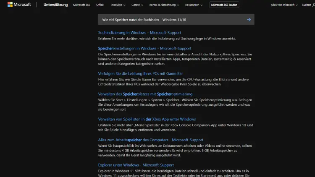Expand the Ressourcen dropdown menu
Viewport: 315px width, 177px height.
coord(194,5)
